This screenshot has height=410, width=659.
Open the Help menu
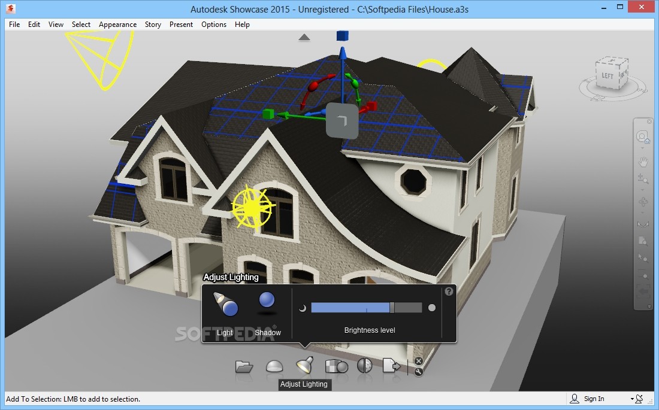coord(242,25)
